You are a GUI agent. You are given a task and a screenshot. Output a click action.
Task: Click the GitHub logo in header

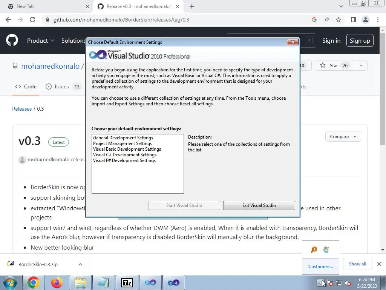(x=12, y=40)
